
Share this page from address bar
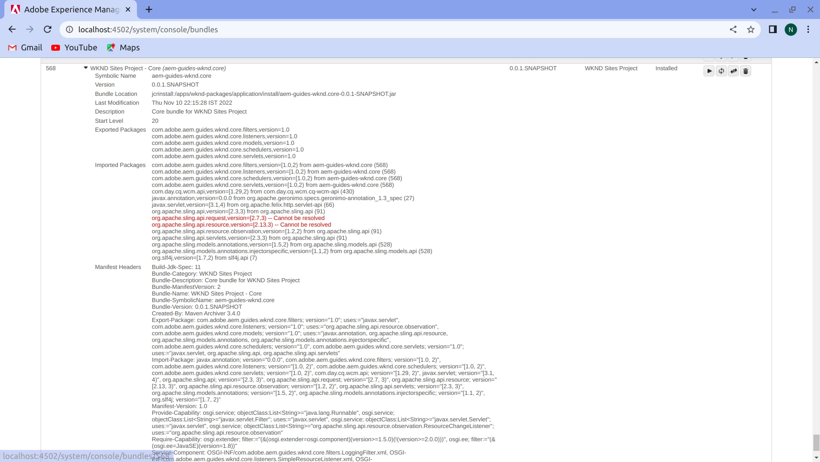coord(733,30)
